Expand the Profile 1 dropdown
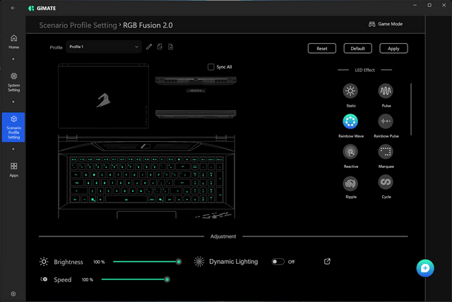Image resolution: width=452 pixels, height=302 pixels. pos(104,47)
